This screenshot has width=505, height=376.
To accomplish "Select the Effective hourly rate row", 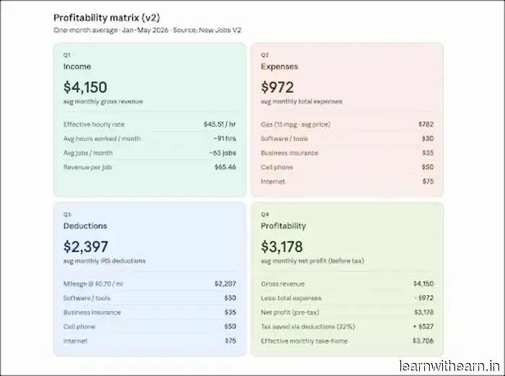I will tap(149, 124).
